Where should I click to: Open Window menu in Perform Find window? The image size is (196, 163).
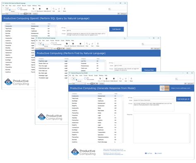pyautogui.click(x=68, y=40)
